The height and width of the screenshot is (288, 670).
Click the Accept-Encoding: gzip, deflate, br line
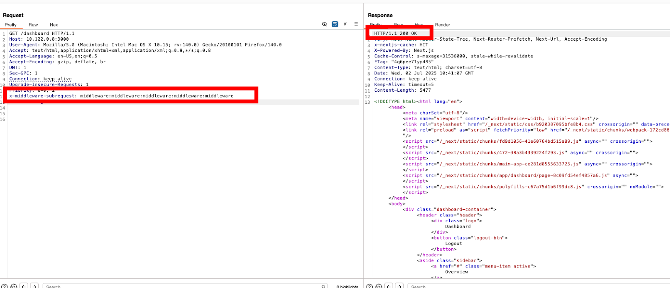tap(57, 62)
